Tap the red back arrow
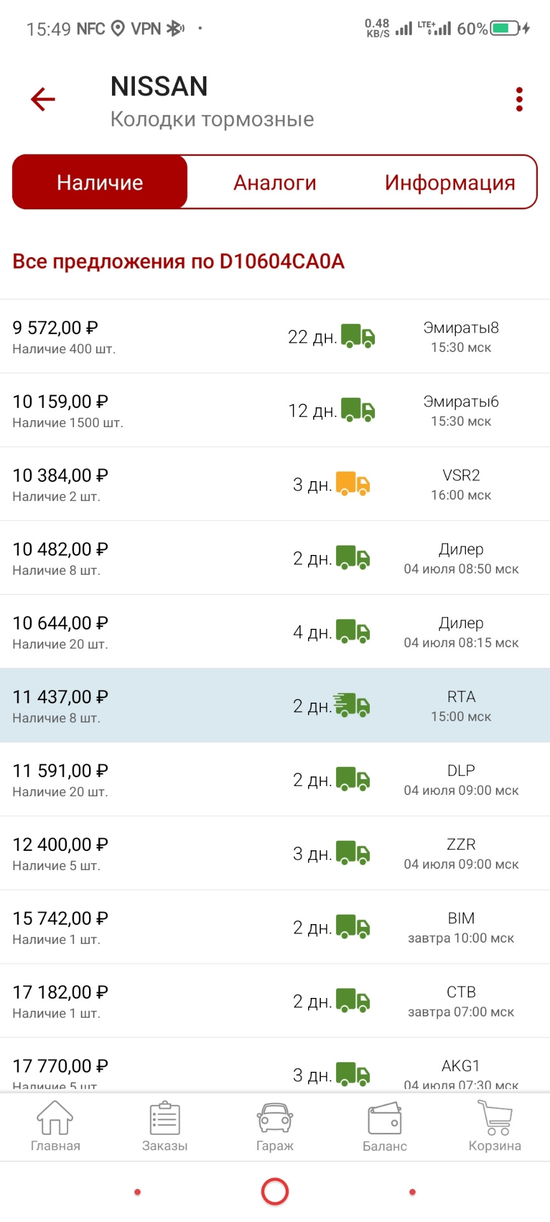 (x=43, y=99)
